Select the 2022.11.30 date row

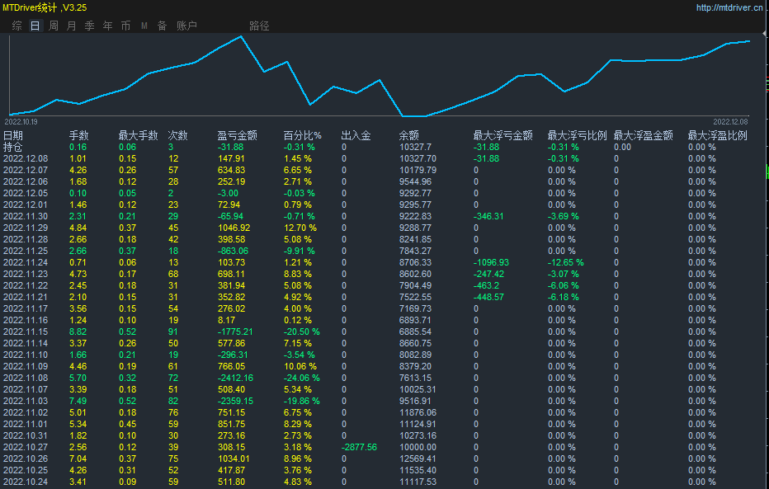pos(26,216)
